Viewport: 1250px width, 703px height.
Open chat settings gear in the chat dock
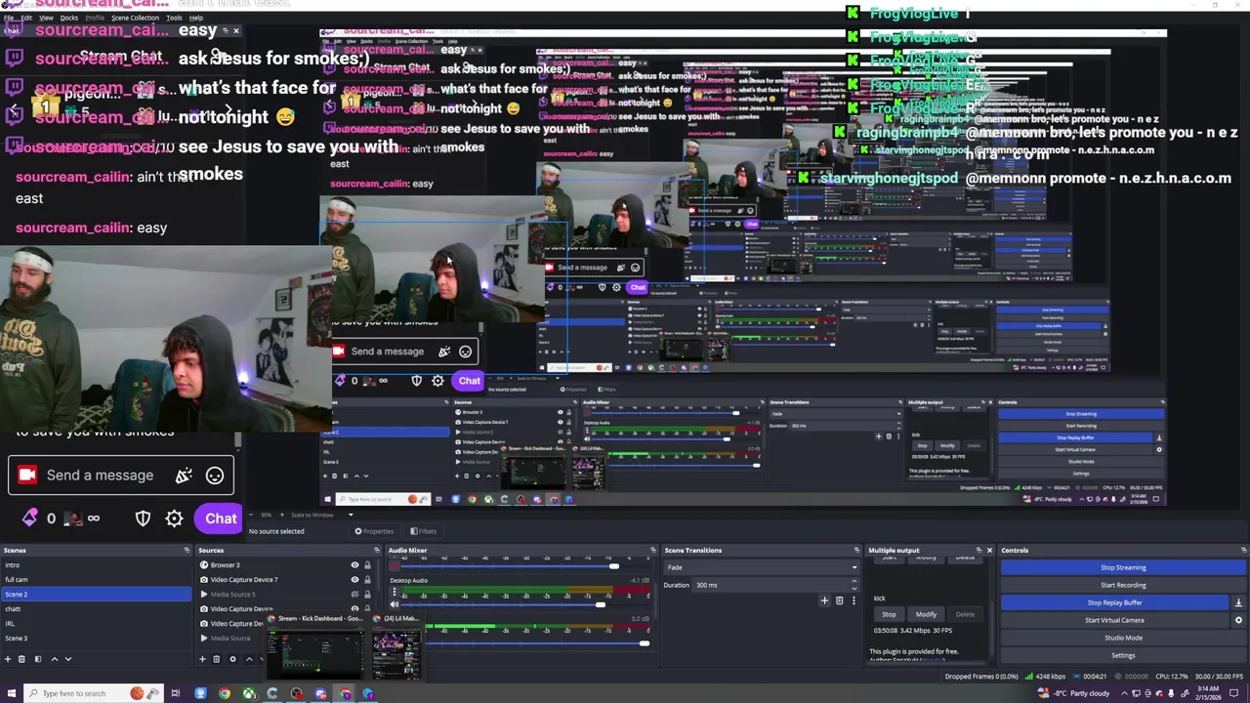click(174, 518)
